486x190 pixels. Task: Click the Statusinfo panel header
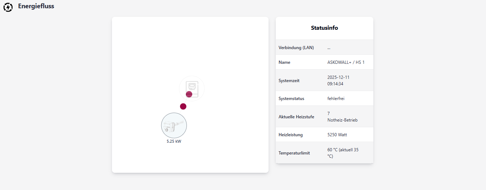pos(324,28)
